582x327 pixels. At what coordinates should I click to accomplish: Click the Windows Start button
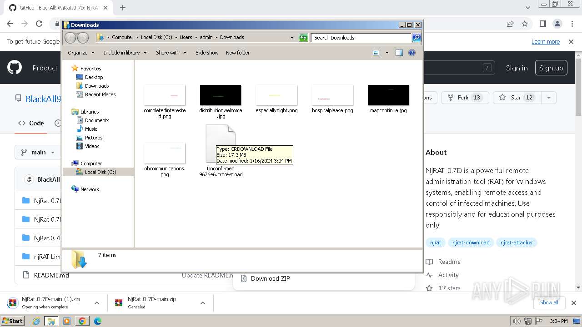(13, 321)
